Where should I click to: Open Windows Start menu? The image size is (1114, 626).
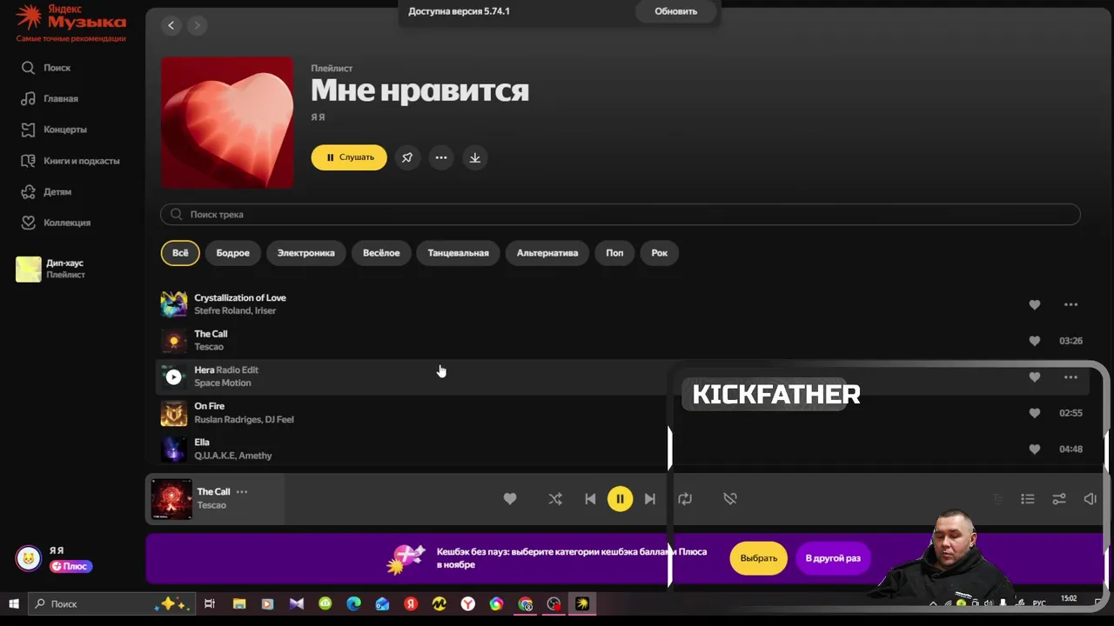tap(14, 603)
